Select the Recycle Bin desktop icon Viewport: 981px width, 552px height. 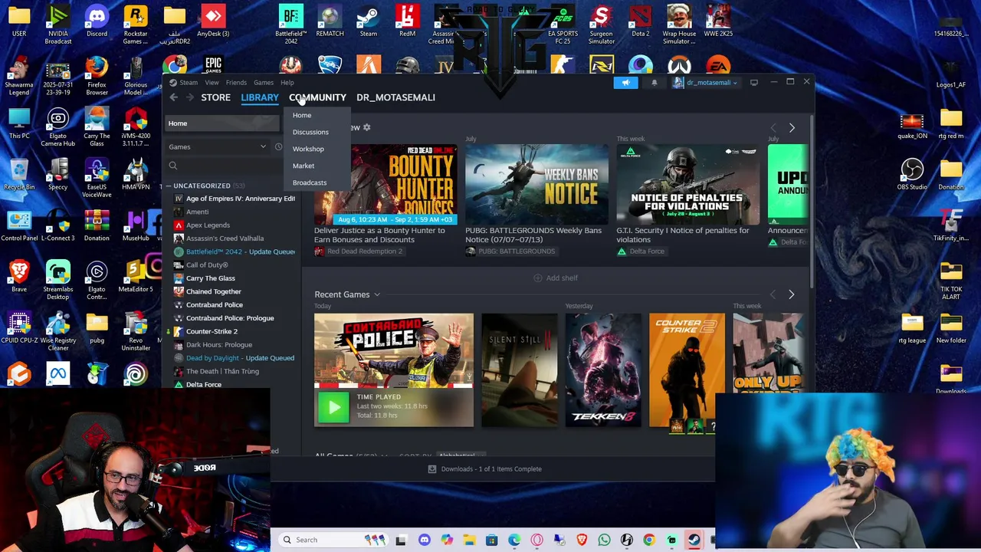point(19,175)
